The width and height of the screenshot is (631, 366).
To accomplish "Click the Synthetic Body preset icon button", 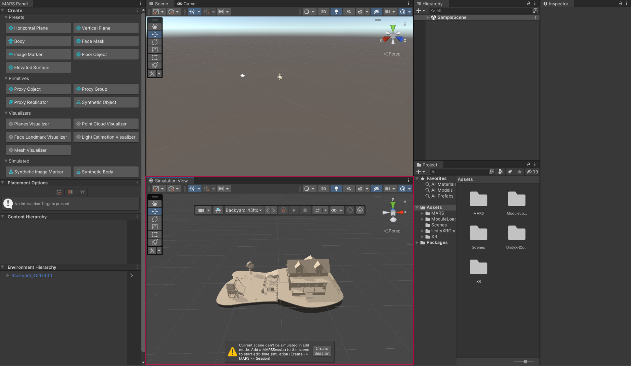I will pos(106,172).
